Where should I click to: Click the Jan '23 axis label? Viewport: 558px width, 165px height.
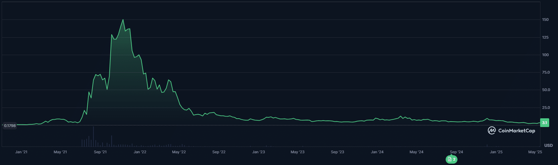tap(259, 152)
